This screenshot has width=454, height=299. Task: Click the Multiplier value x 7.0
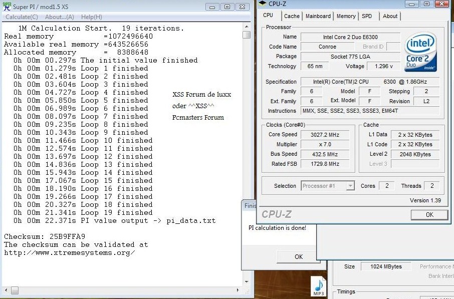pos(325,144)
